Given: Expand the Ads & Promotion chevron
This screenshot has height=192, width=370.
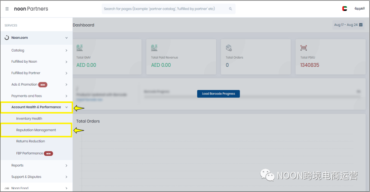Looking at the screenshot, I should click(x=66, y=85).
